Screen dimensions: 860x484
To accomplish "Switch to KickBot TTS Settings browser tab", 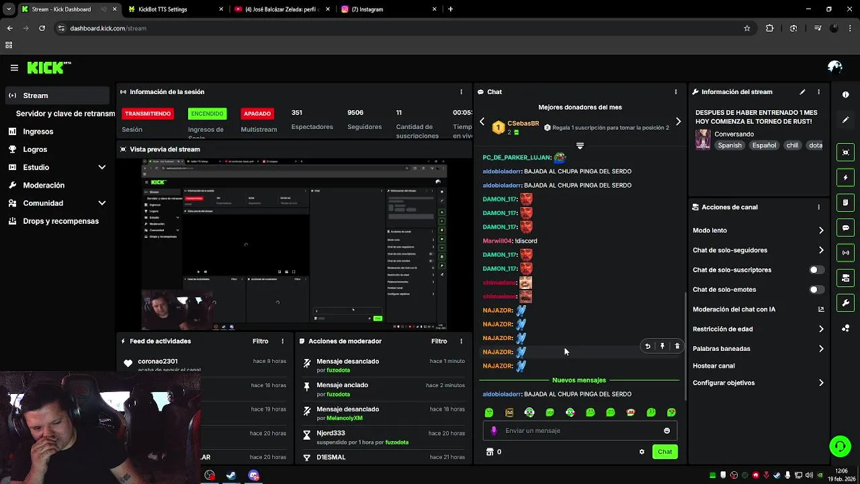I will coord(176,9).
